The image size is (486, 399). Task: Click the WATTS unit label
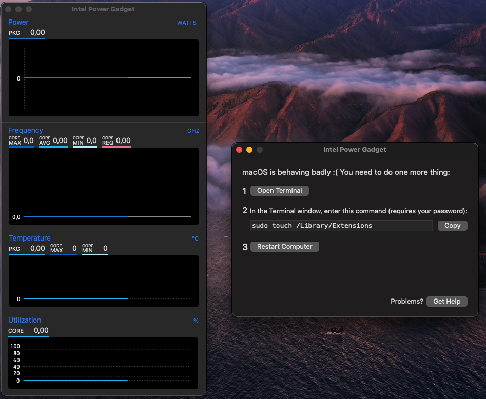click(x=187, y=23)
